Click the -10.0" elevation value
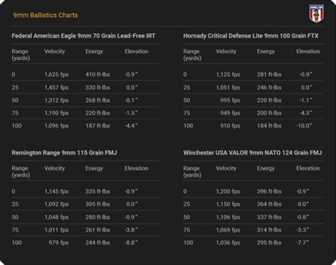The width and height of the screenshot is (336, 265). click(304, 126)
